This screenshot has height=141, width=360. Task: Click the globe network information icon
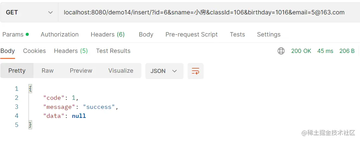pyautogui.click(x=281, y=51)
